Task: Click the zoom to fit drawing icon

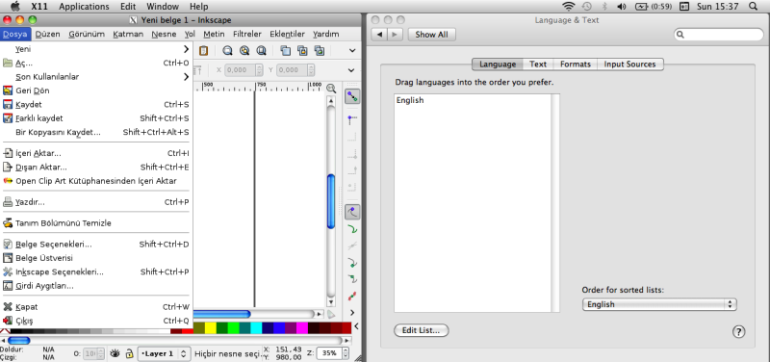Action: point(244,50)
